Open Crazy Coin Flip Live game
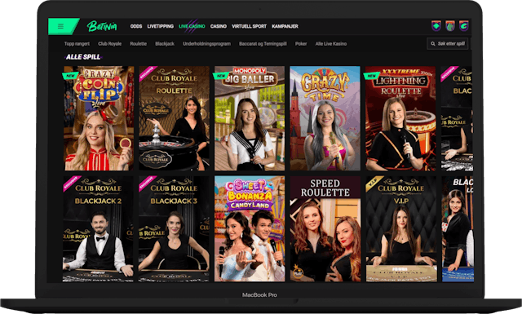 (x=99, y=118)
